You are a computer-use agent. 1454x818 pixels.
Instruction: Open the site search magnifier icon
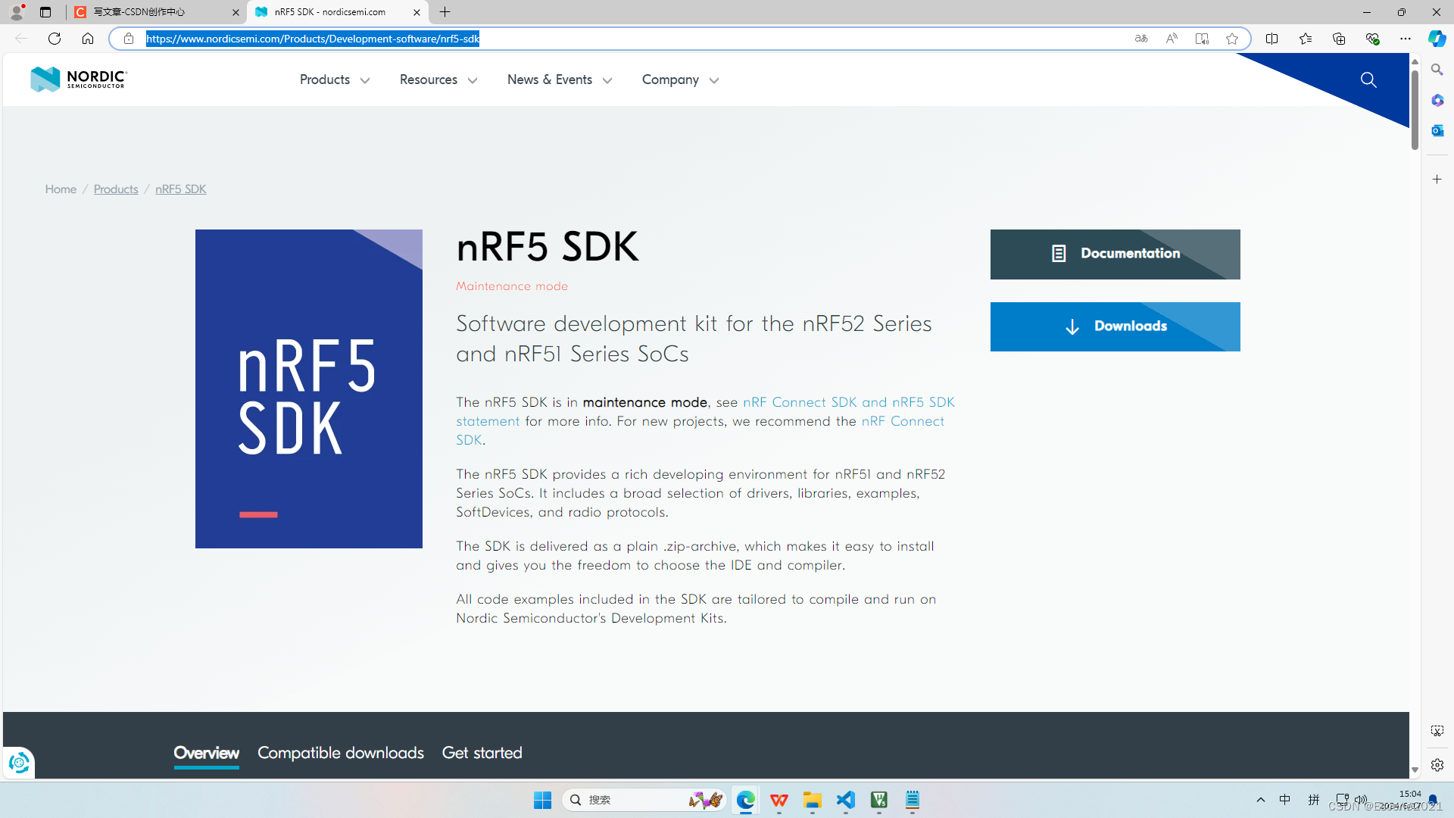[x=1368, y=80]
